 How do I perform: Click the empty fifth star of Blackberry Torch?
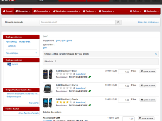click(x=71, y=102)
